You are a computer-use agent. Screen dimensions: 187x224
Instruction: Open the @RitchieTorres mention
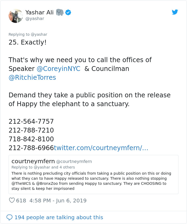pos(32,77)
